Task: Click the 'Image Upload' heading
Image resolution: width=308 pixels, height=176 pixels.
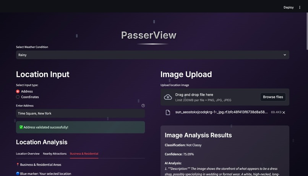Action: click(186, 74)
